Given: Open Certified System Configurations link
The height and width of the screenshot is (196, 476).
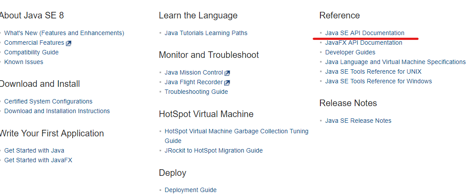Looking at the screenshot, I should (x=48, y=101).
